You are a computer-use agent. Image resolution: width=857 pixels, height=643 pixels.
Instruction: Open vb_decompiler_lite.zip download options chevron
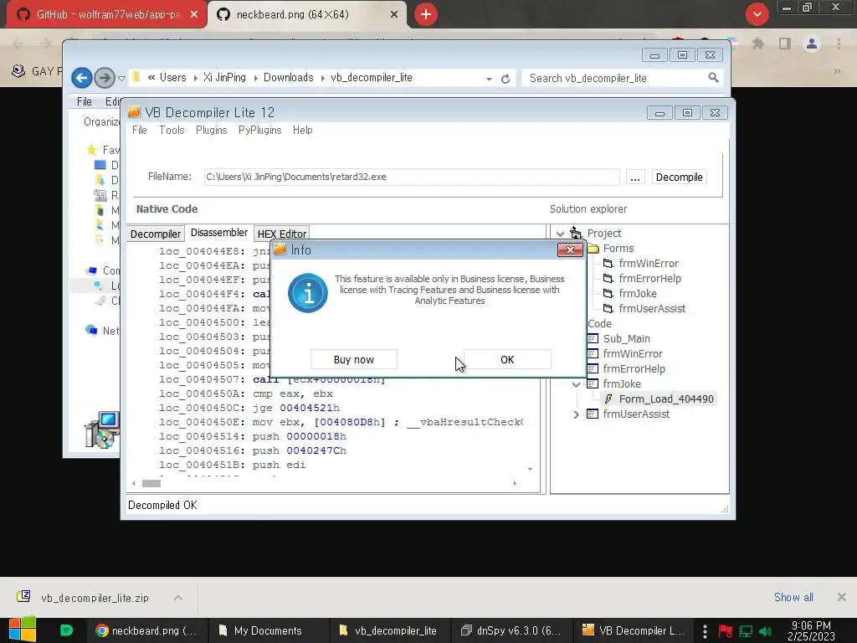(x=178, y=598)
